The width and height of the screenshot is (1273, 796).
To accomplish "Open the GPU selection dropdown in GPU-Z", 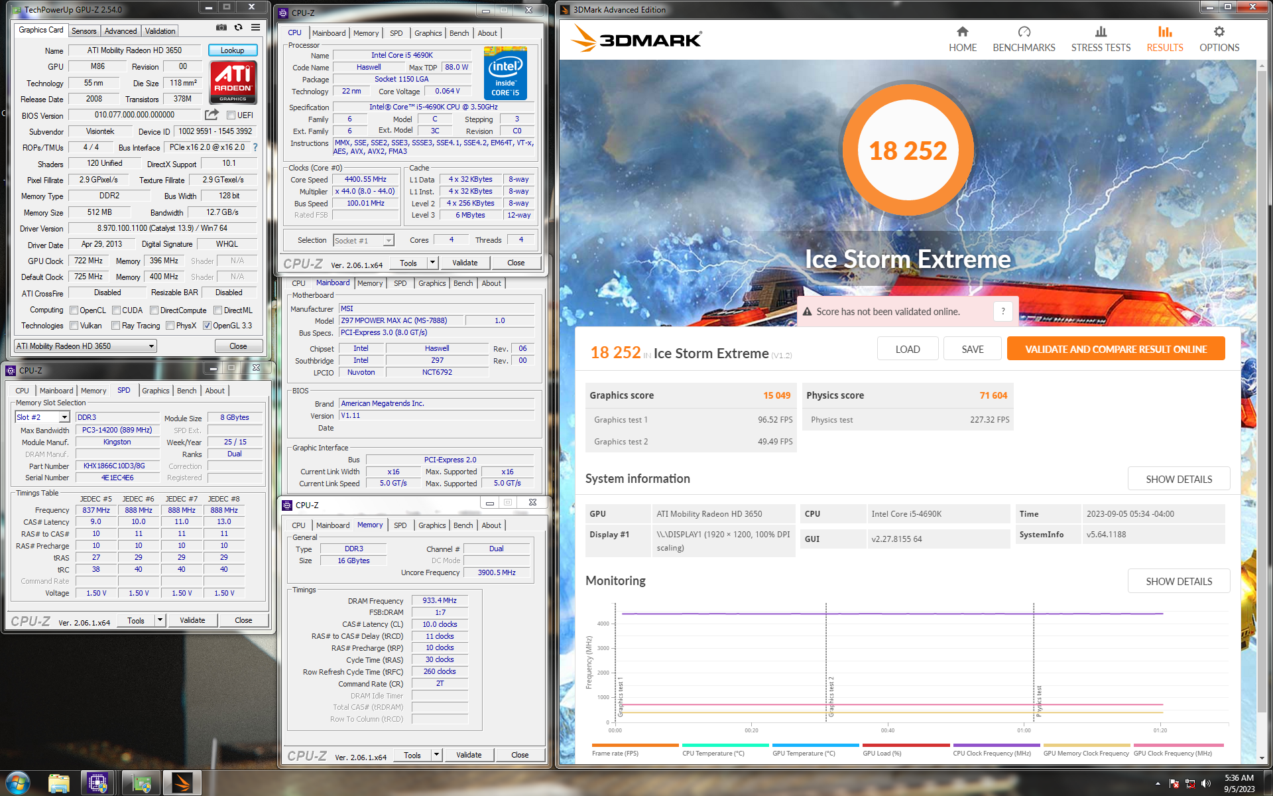I will tap(86, 346).
